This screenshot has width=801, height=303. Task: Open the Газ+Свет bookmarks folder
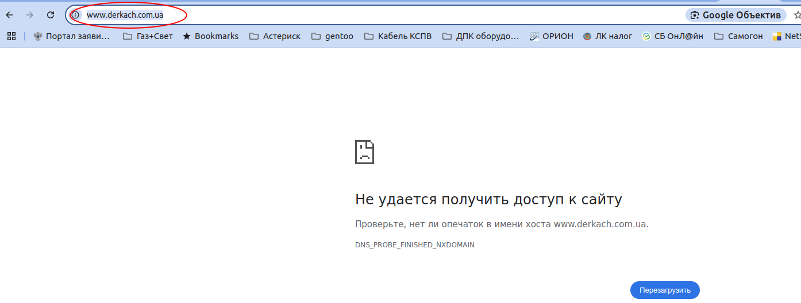point(148,36)
